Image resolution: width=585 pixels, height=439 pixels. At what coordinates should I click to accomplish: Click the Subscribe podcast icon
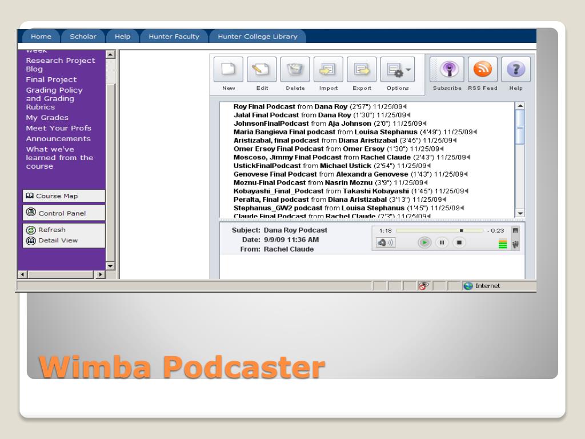pyautogui.click(x=447, y=69)
